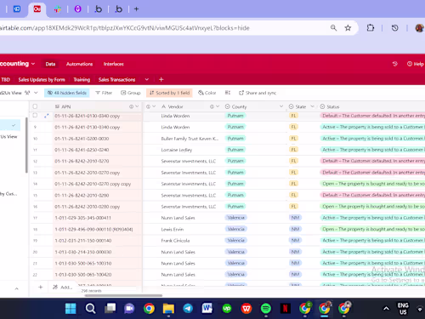Open the Color options in toolbar
This screenshot has width=425, height=319.
tap(207, 93)
